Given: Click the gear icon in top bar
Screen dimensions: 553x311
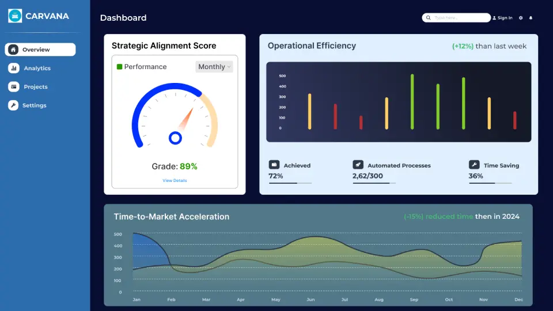Looking at the screenshot, I should pos(521,18).
